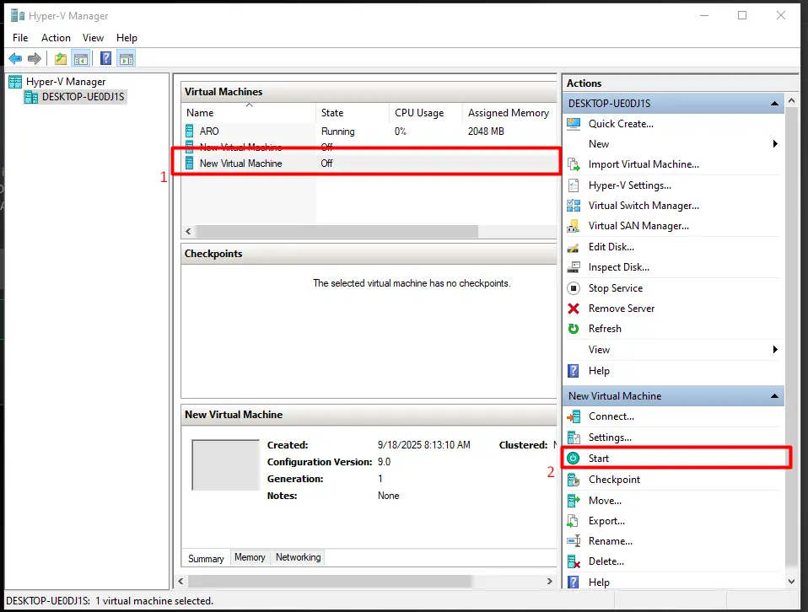808x612 pixels.
Task: Click the Actions pane scroll-down arrow
Action: 791,582
